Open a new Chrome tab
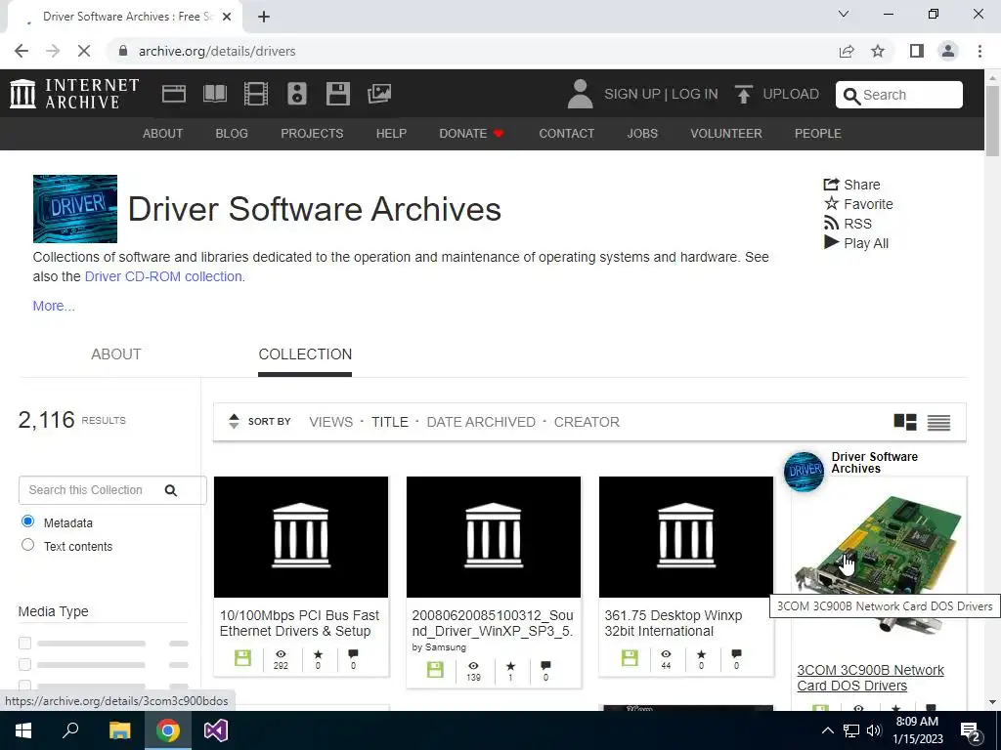This screenshot has width=1001, height=750. (264, 17)
